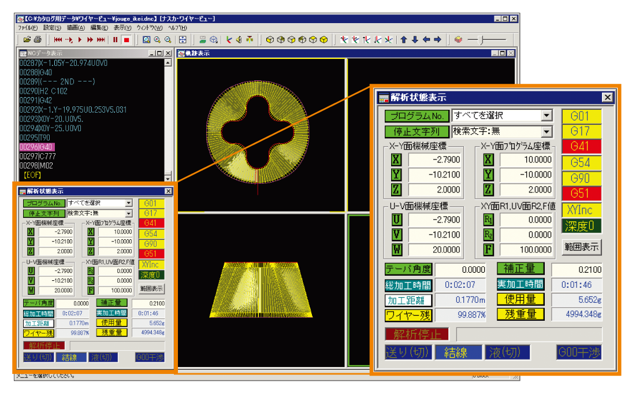The width and height of the screenshot is (632, 393).
Task: Click 補正量 button in enlarged panel
Action: (x=521, y=268)
